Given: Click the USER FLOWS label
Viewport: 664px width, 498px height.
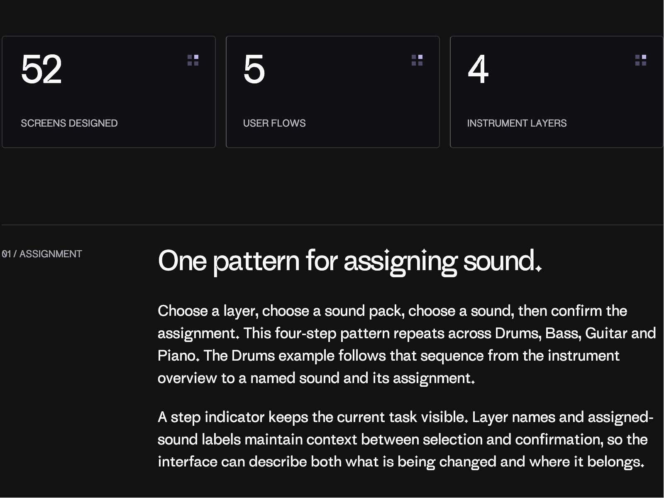Looking at the screenshot, I should tap(274, 123).
